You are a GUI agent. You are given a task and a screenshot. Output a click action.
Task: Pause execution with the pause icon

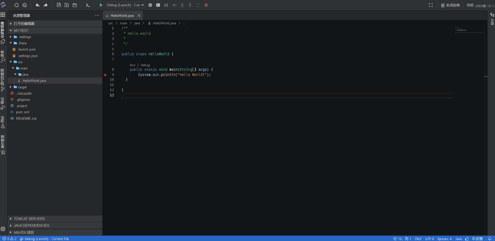coord(166,5)
